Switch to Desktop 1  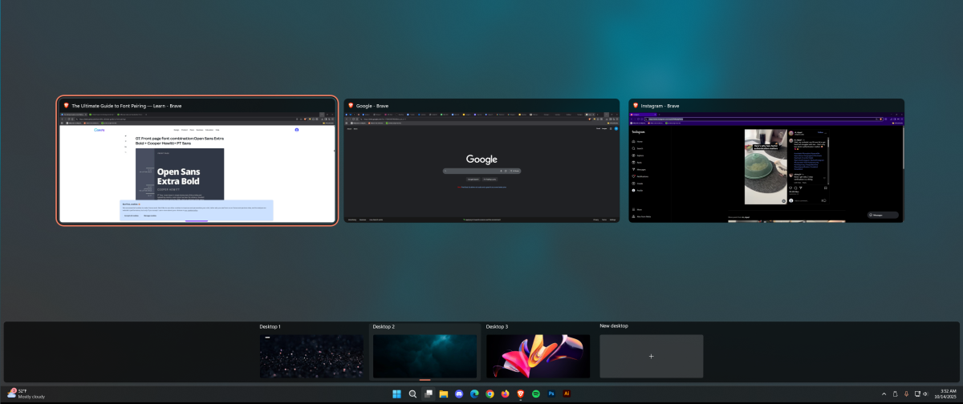(x=311, y=356)
